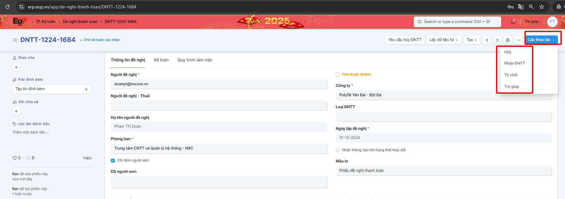Screen dimensions: 565x199
Task: Click the heart like icon
Action: (15, 158)
